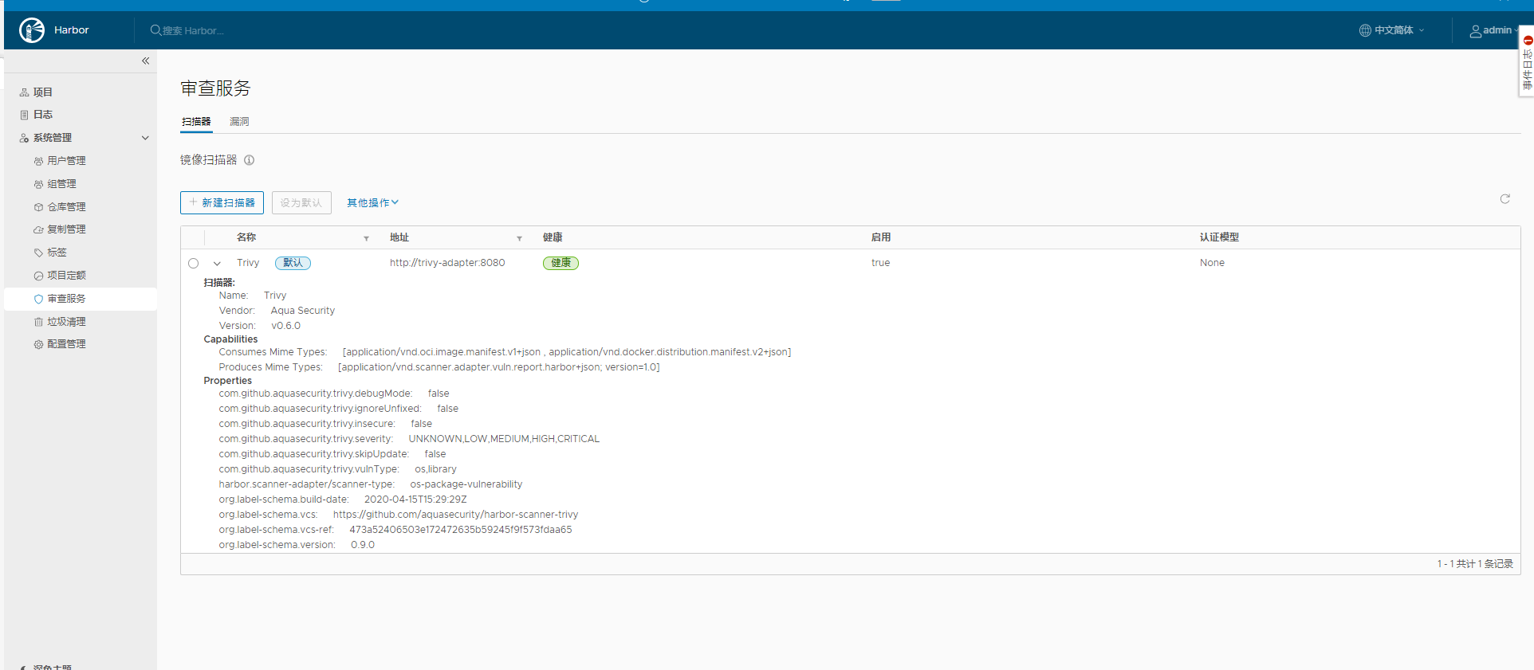Refresh the scanner list

tap(1504, 199)
